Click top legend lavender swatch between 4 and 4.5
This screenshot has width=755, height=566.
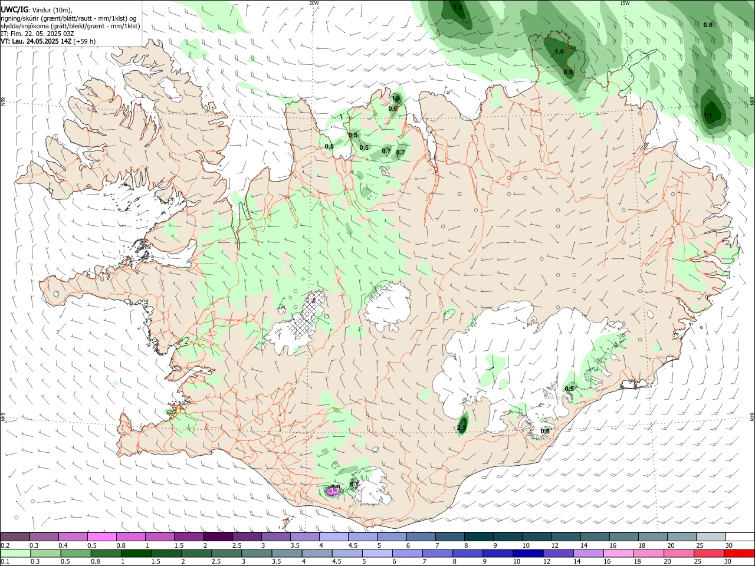[x=334, y=537]
